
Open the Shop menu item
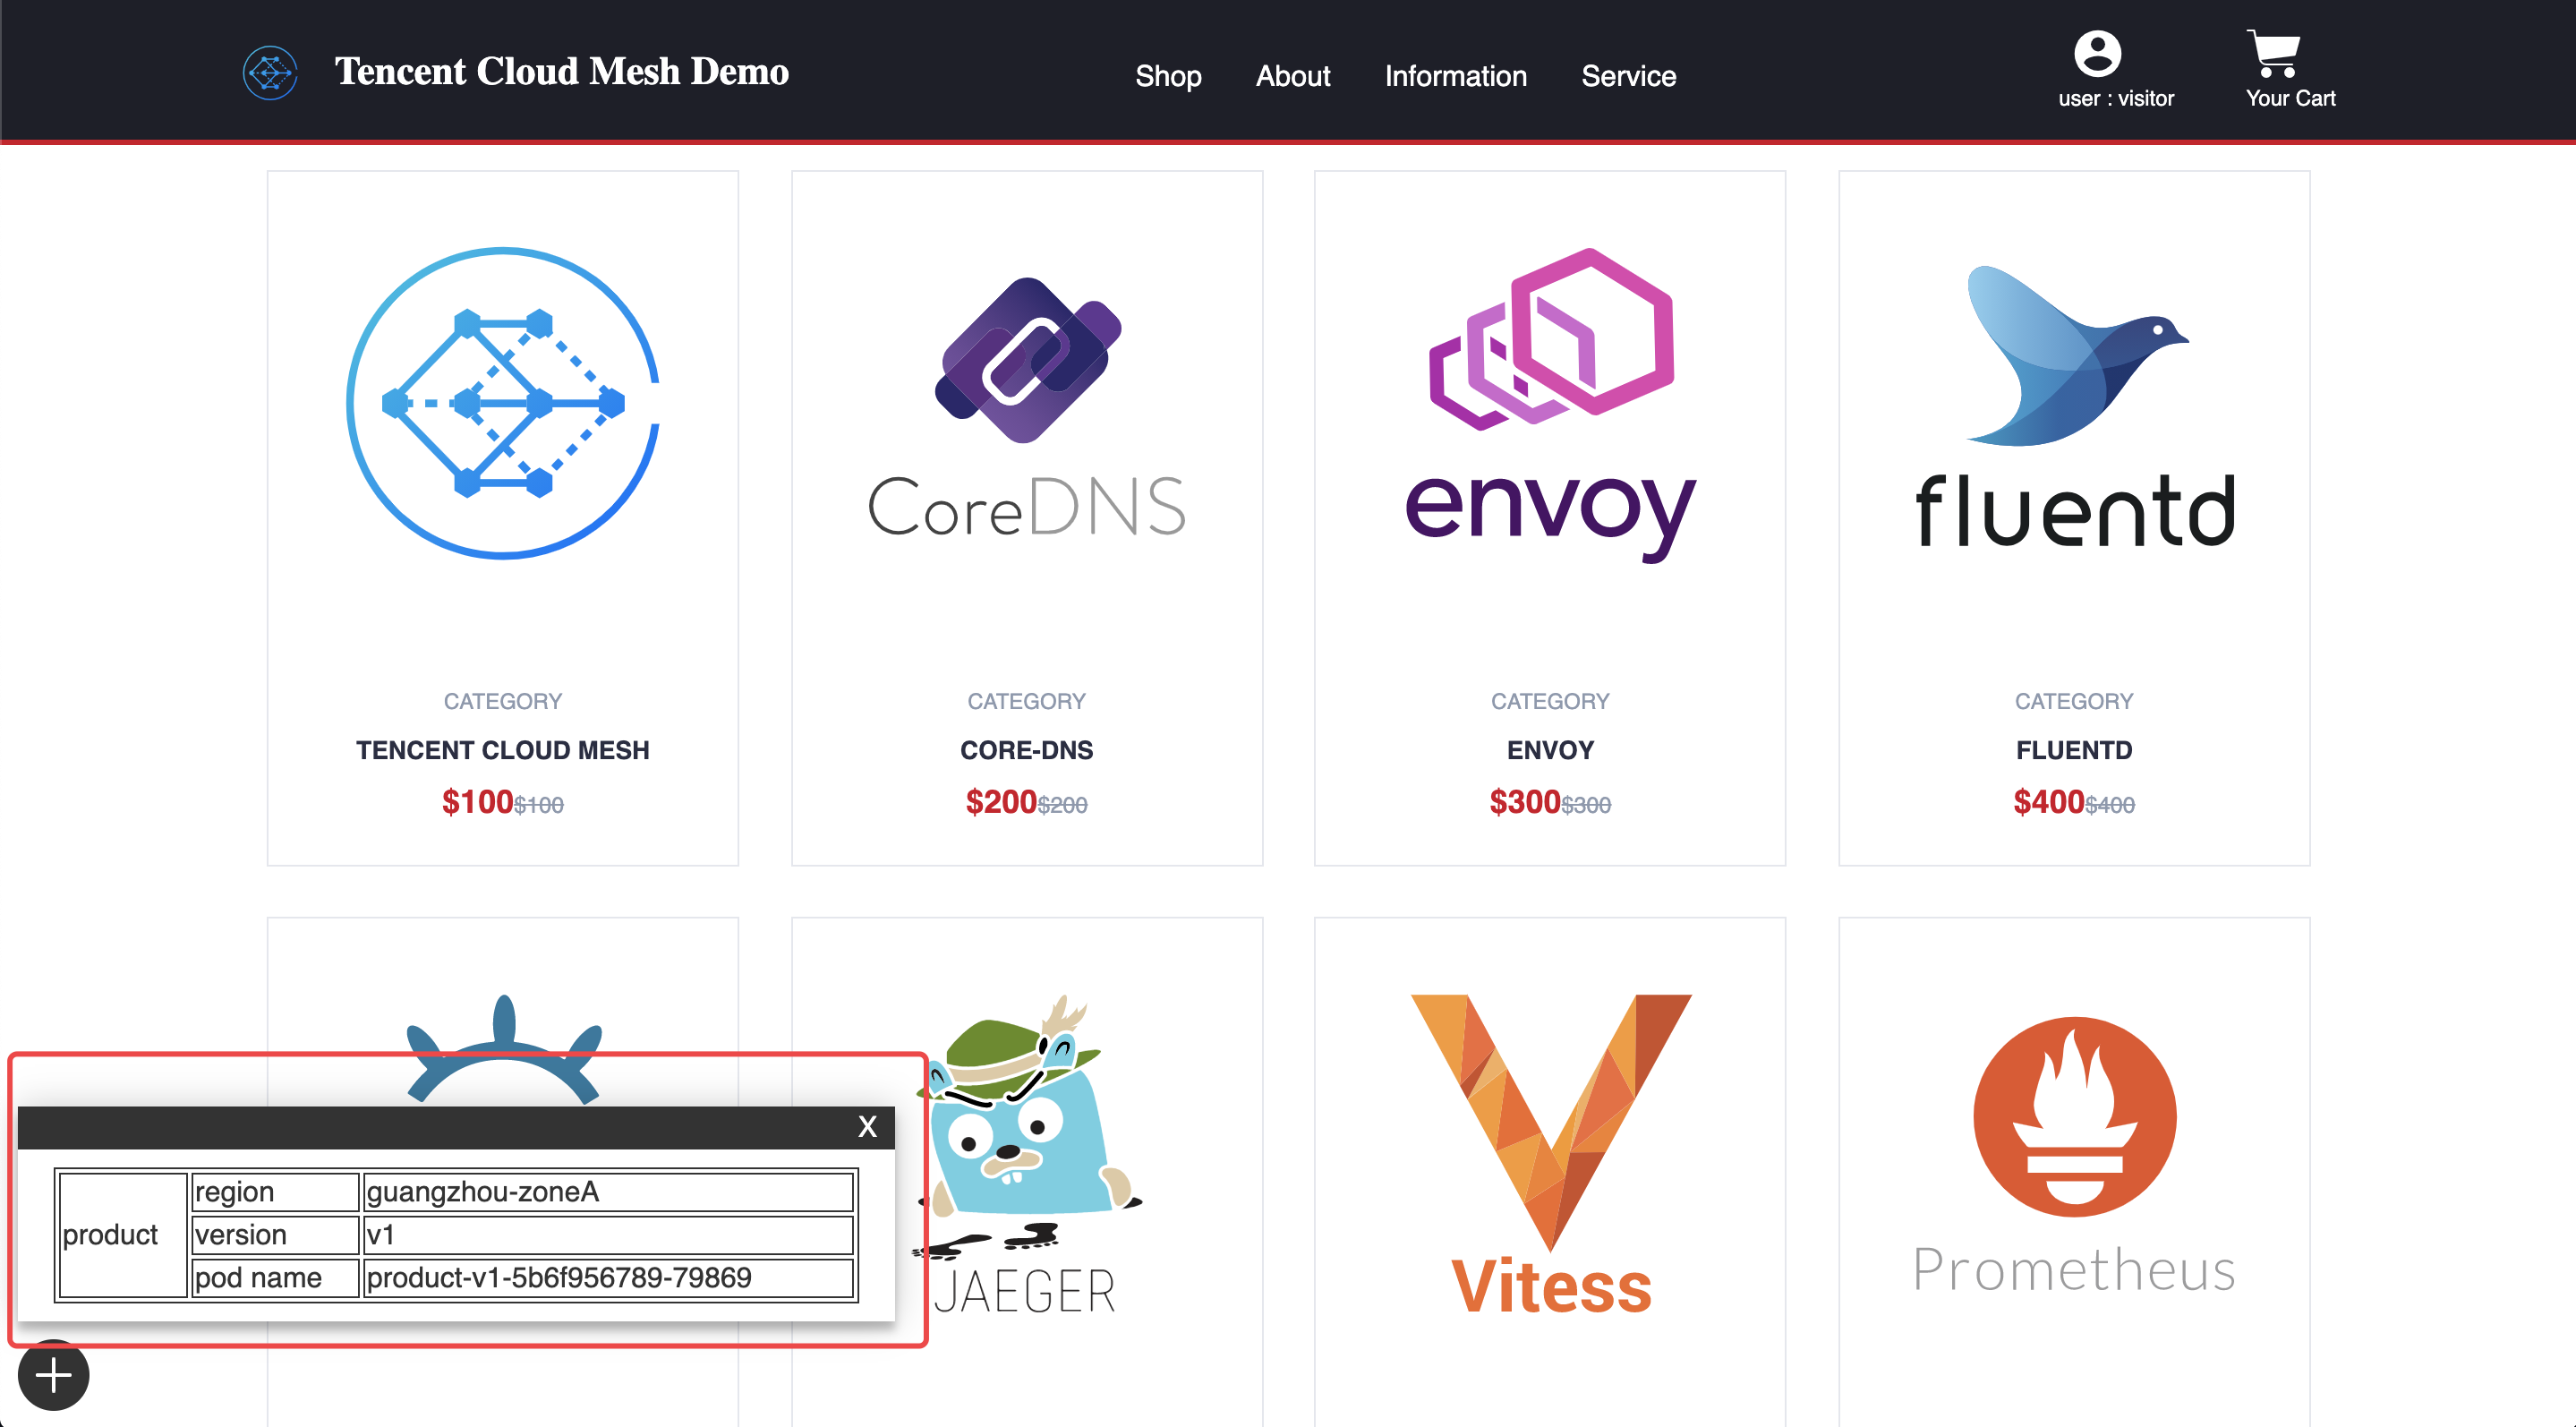(x=1165, y=75)
